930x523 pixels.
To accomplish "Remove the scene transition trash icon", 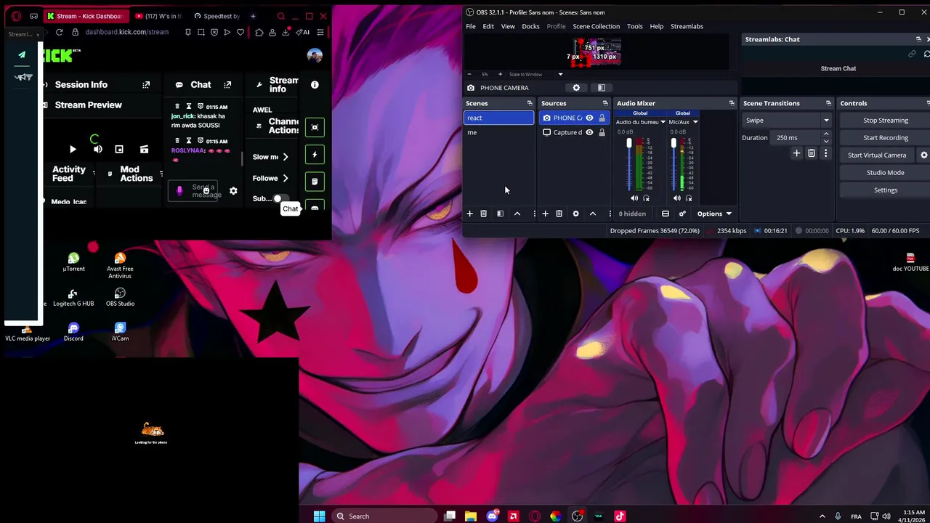I will point(812,153).
